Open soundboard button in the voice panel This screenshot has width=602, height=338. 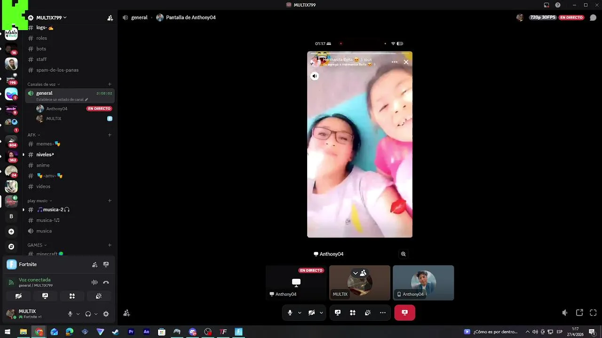point(99,296)
